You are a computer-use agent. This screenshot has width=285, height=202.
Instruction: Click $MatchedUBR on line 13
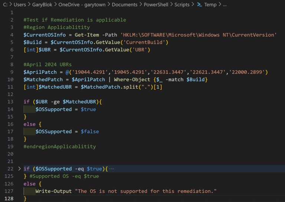(x=79, y=102)
